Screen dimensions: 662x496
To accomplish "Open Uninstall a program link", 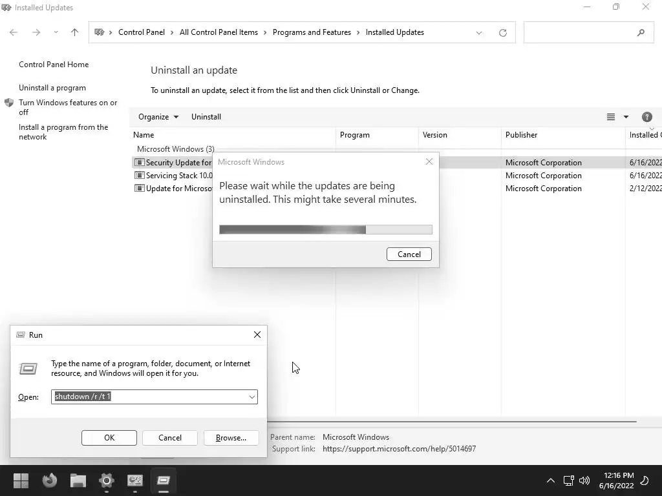I will 52,88.
